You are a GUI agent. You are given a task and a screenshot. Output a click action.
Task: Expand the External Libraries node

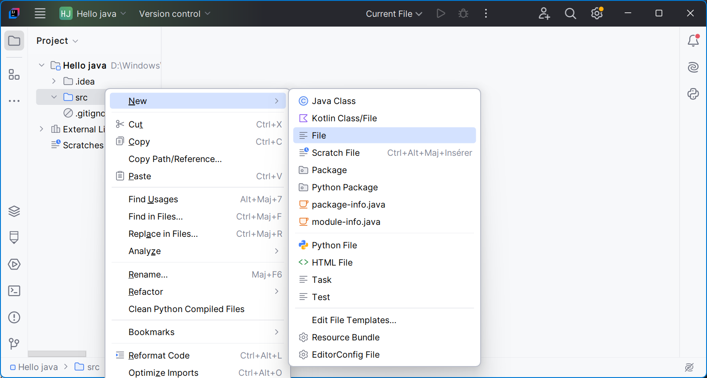(x=42, y=129)
